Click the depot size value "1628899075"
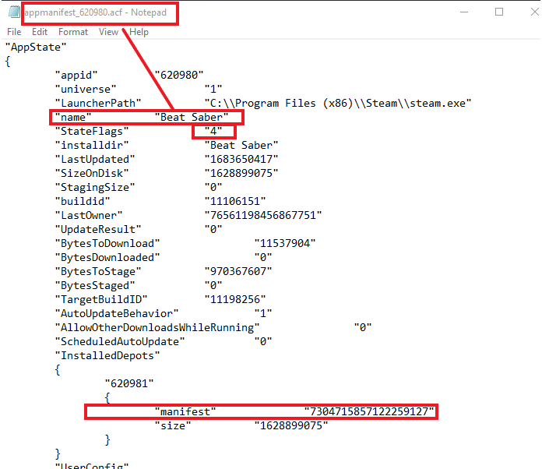 point(291,426)
